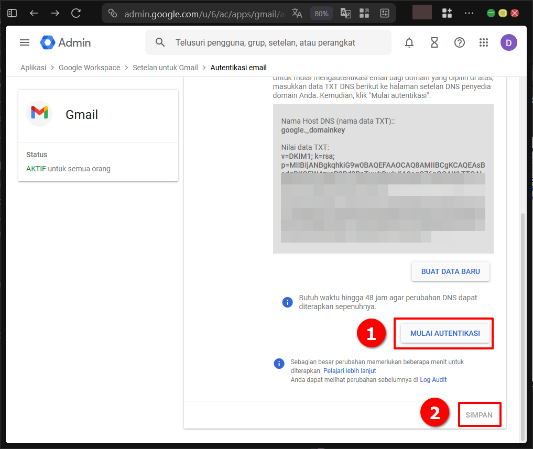Open the Pelajari lebih lanjut link

pyautogui.click(x=349, y=371)
